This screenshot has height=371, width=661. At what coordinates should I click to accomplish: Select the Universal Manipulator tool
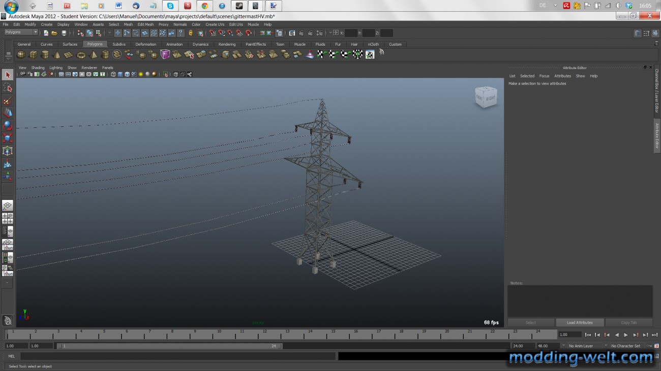(x=8, y=151)
